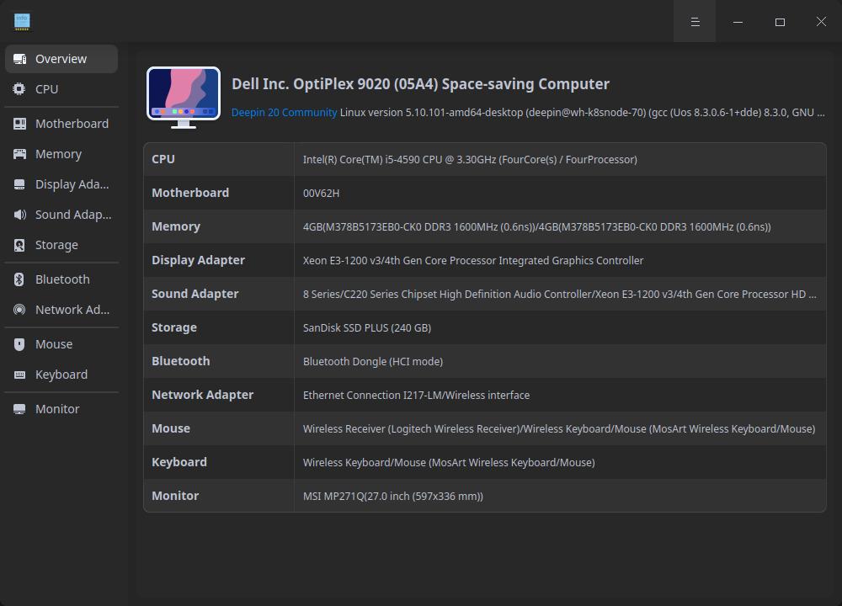Select motherboard value 00V62H
The width and height of the screenshot is (842, 606).
click(321, 194)
